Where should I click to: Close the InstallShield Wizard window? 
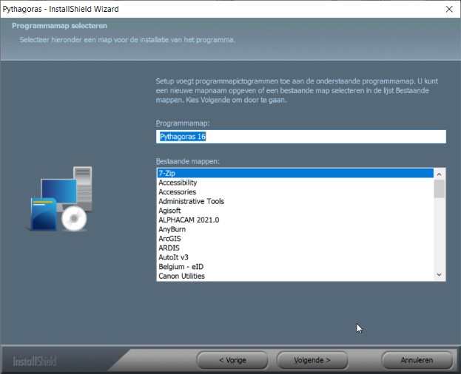pos(449,9)
